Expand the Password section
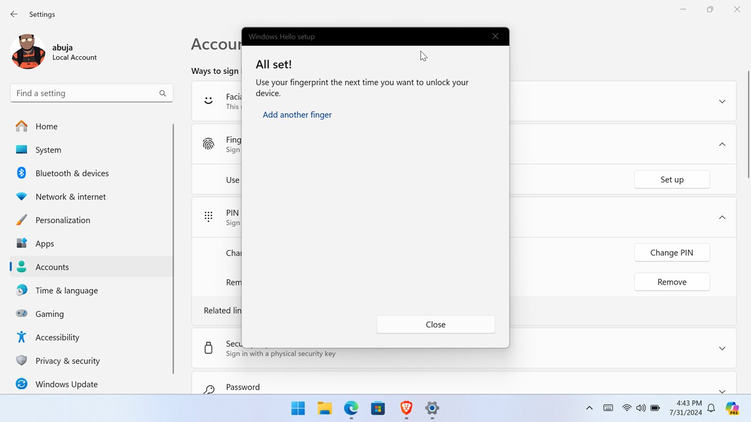 click(x=722, y=390)
